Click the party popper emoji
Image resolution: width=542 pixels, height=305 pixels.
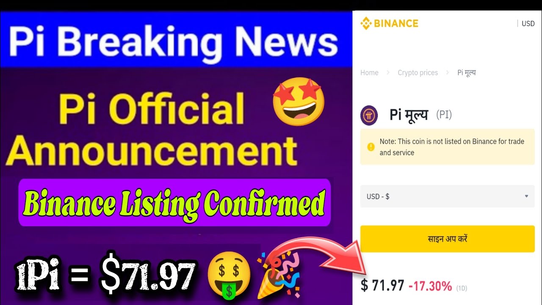point(279,274)
